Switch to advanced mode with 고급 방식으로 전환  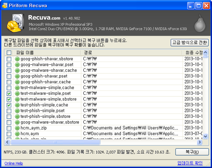point(189,43)
